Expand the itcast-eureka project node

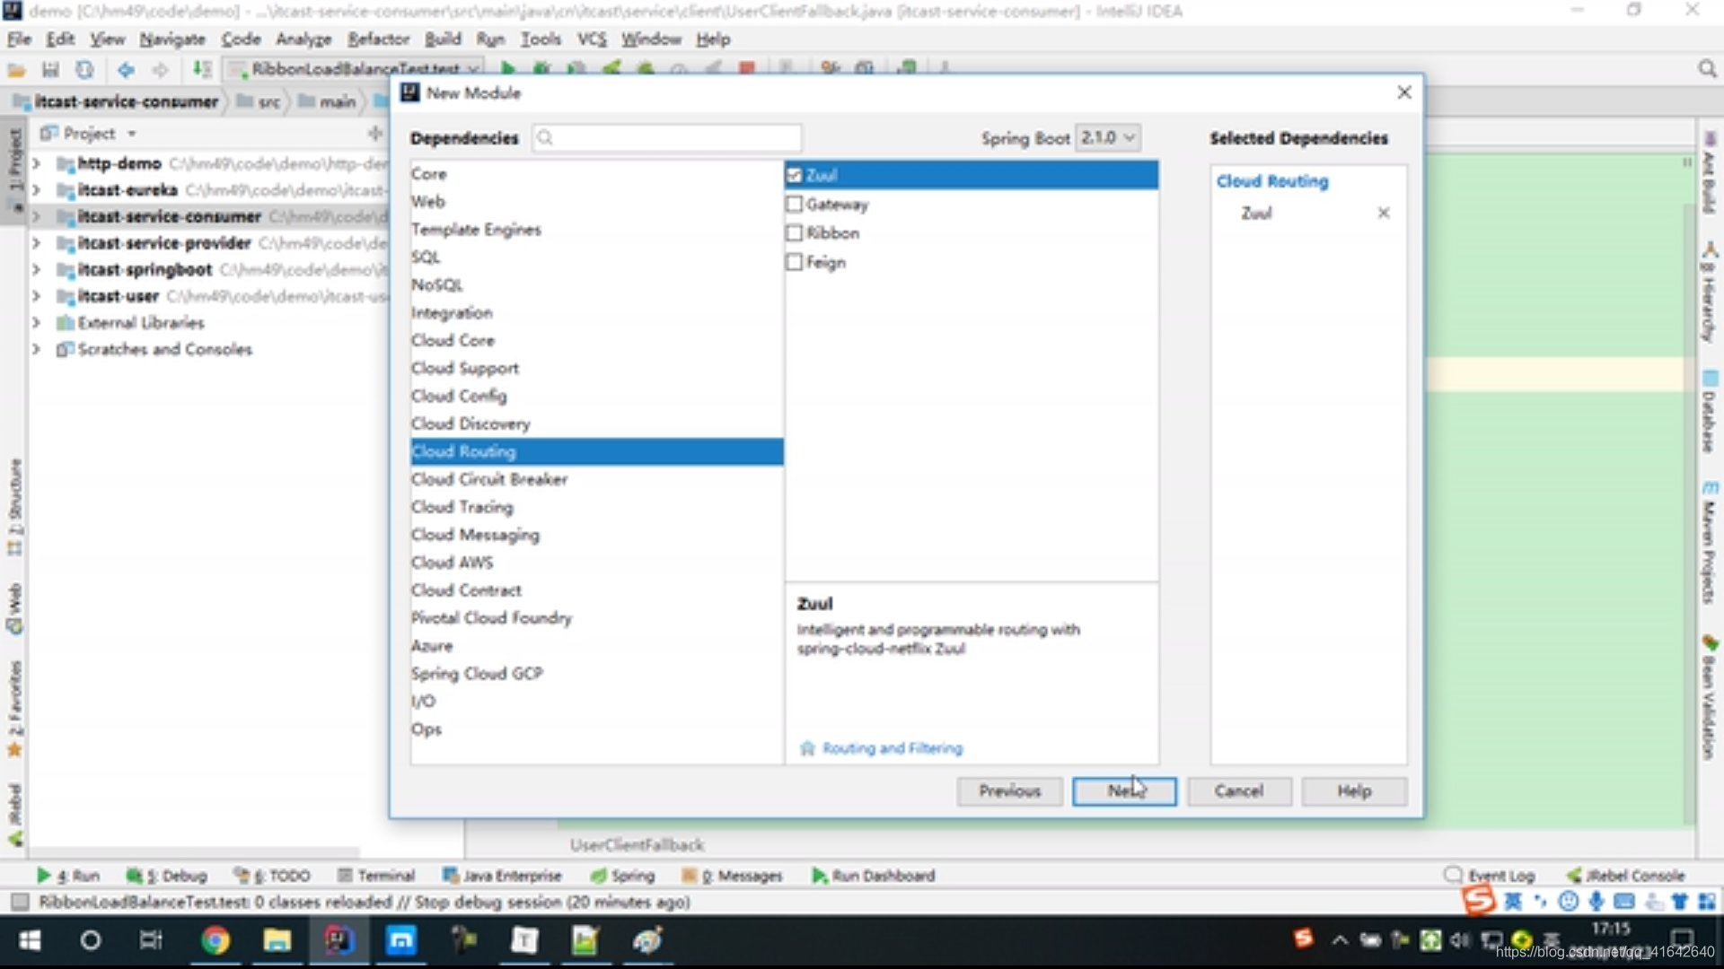coord(36,190)
